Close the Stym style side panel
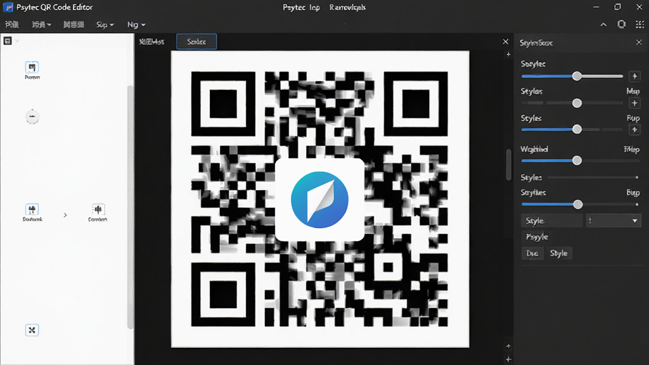The image size is (649, 365). [639, 42]
